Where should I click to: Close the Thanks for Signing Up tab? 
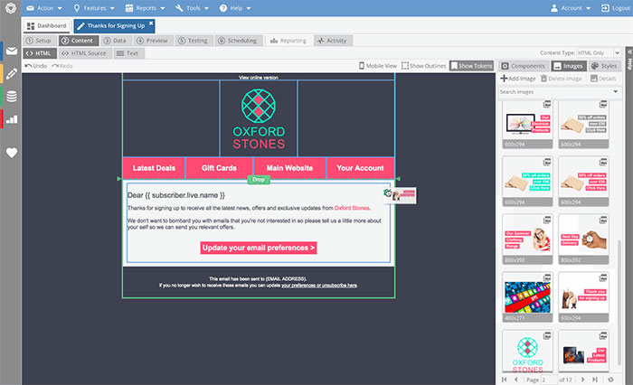(x=151, y=23)
